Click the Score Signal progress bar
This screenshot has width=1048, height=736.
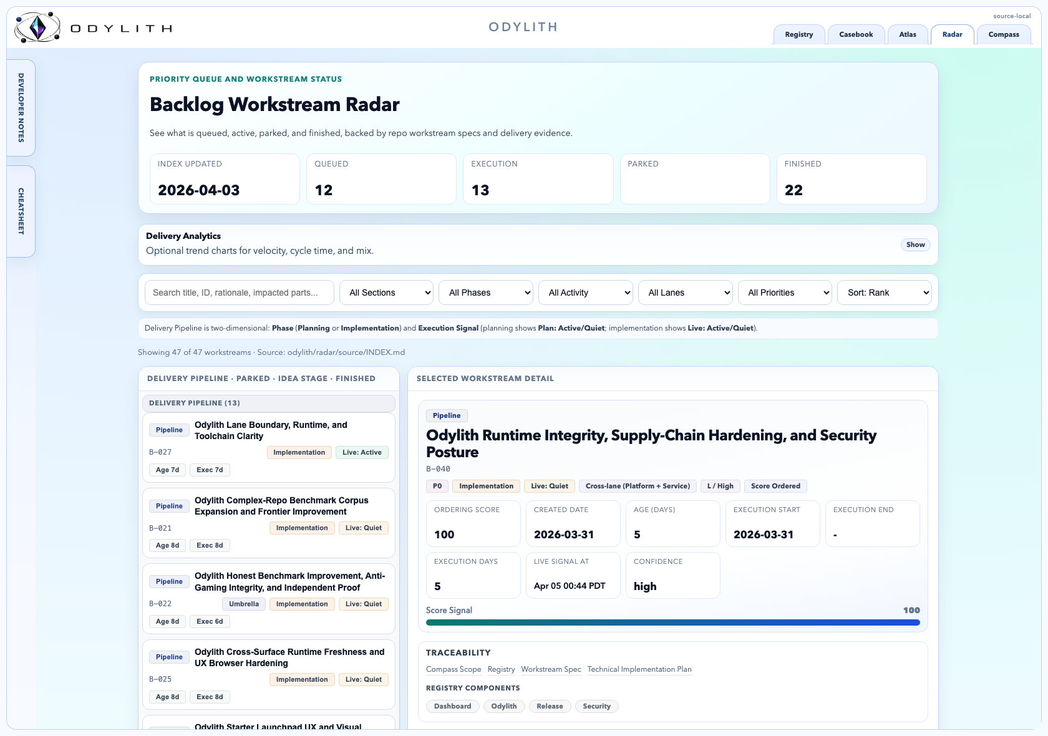(673, 622)
